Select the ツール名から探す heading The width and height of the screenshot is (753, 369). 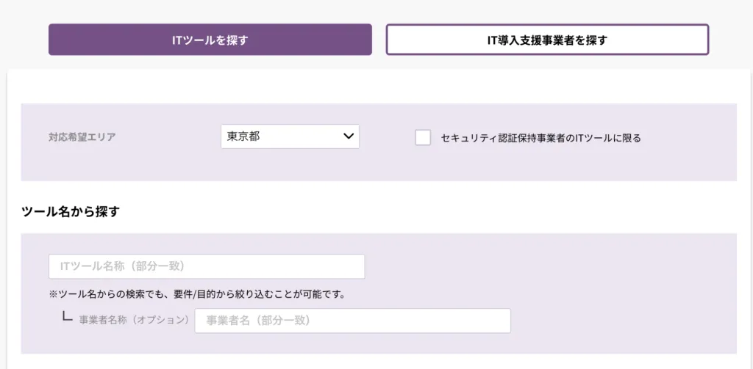tap(70, 211)
